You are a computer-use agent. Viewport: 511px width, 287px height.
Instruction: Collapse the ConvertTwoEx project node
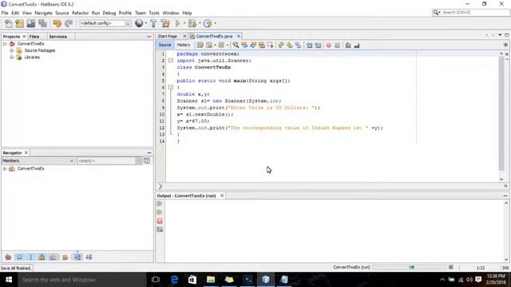click(x=5, y=44)
